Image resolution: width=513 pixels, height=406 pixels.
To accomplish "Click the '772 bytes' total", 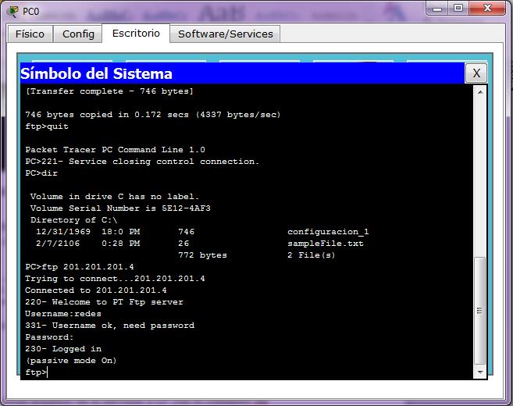I will click(x=202, y=255).
